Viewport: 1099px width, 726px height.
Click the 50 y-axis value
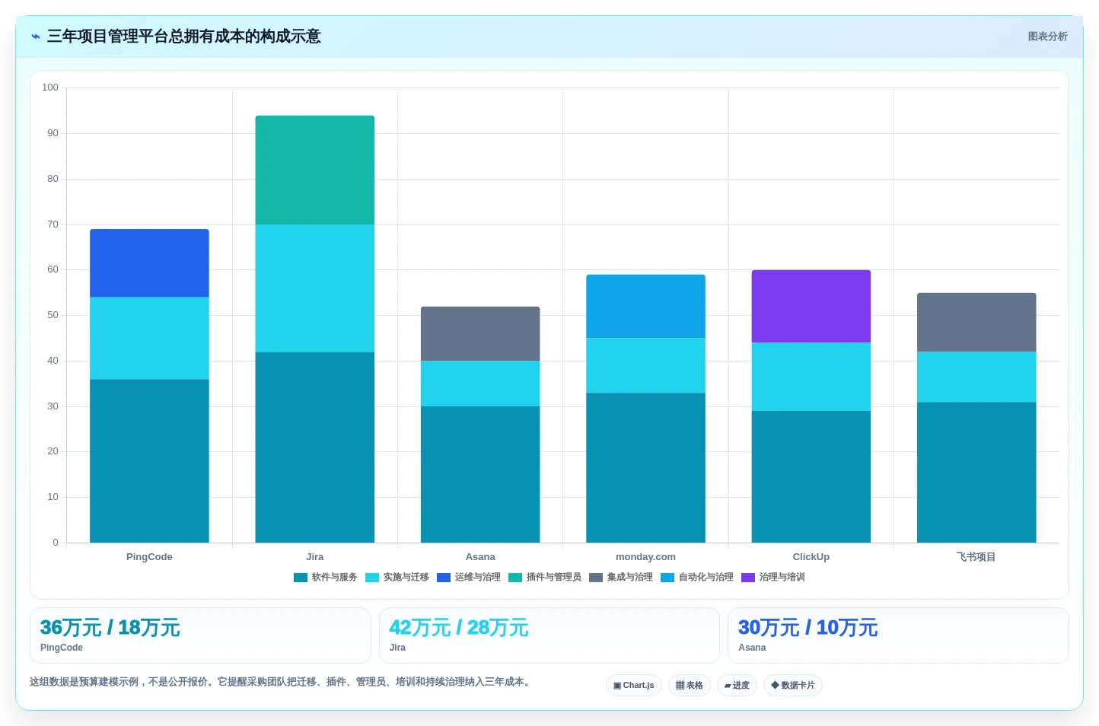53,315
